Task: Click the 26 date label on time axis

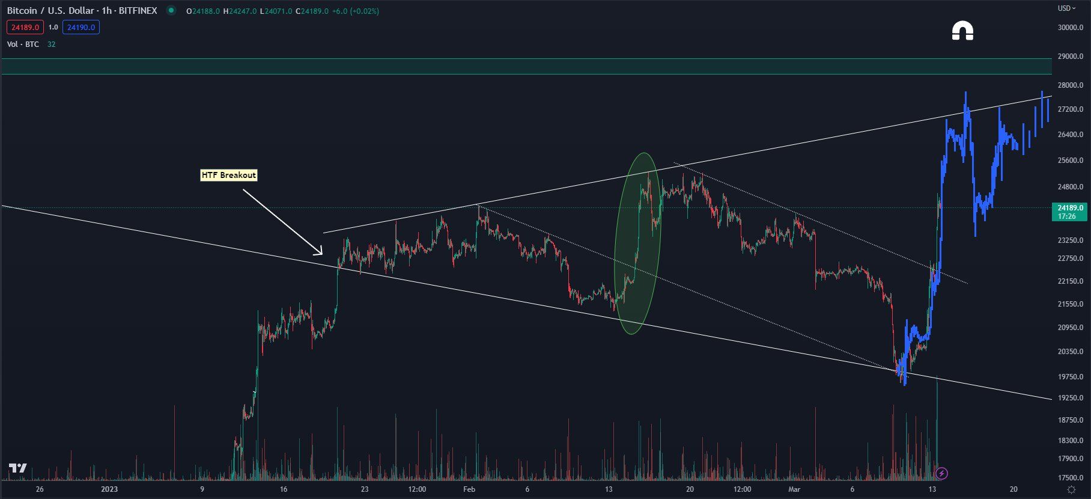Action: (40, 489)
